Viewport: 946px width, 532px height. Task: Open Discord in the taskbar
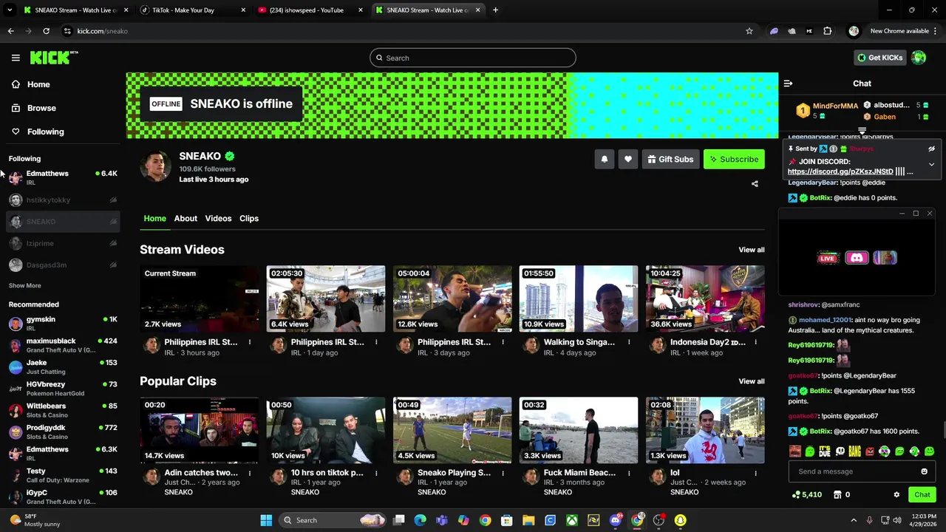(x=616, y=520)
